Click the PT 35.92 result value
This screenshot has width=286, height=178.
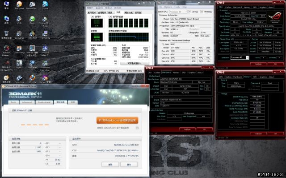58,160
